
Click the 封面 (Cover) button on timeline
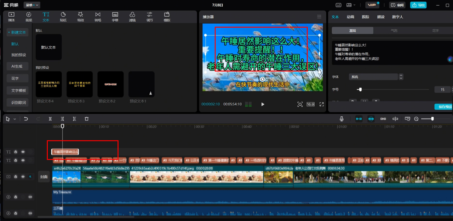(x=44, y=177)
